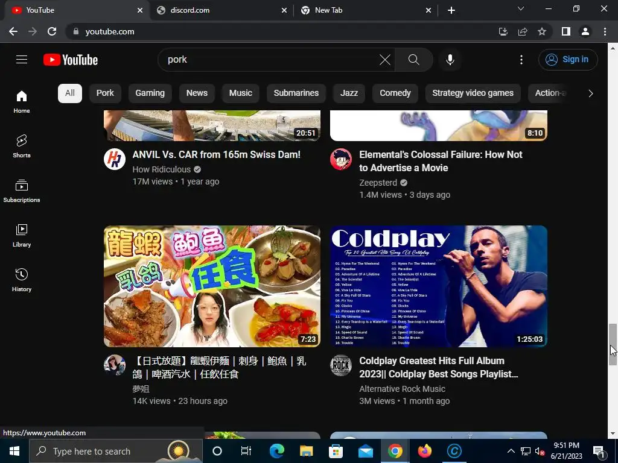This screenshot has width=618, height=463.
Task: Close the New Tab tab
Action: click(x=428, y=10)
